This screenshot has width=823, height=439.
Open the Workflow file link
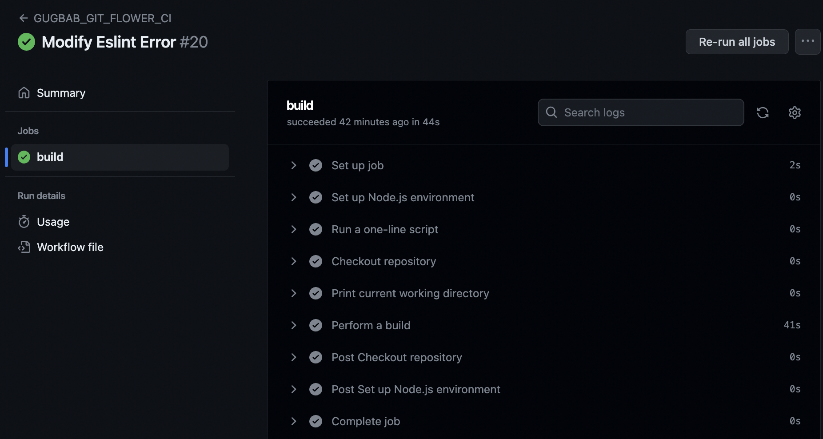(70, 247)
